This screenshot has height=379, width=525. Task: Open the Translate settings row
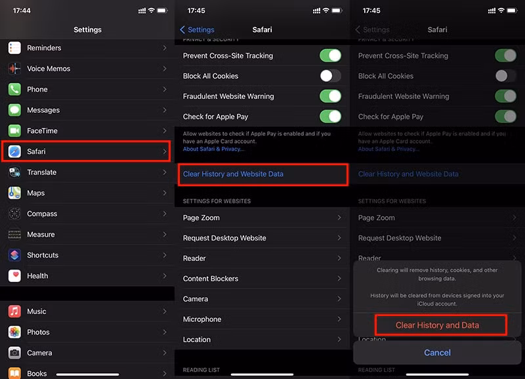point(87,172)
